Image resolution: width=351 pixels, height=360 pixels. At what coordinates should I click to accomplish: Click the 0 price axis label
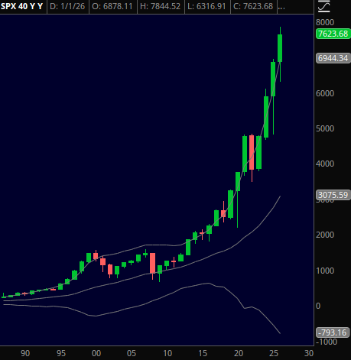(x=318, y=306)
